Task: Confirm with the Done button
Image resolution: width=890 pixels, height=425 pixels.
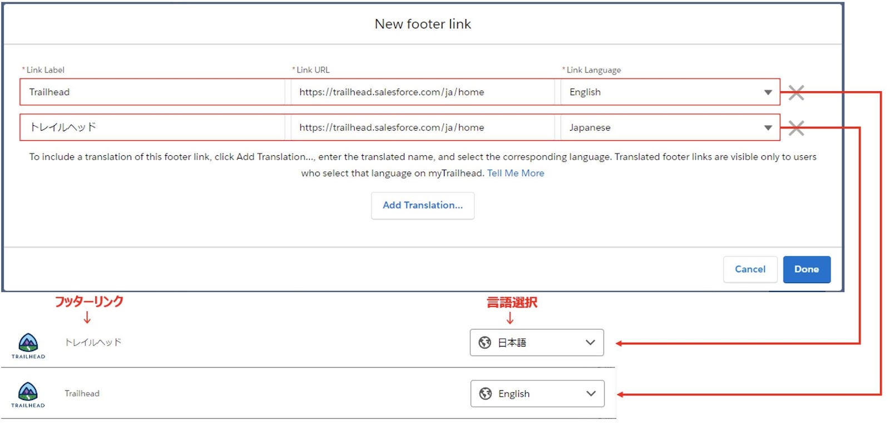Action: click(807, 269)
